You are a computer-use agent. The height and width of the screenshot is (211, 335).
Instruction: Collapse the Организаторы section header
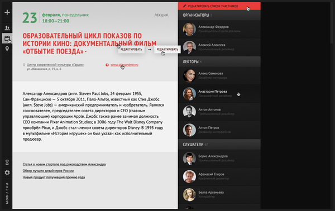pos(219,15)
